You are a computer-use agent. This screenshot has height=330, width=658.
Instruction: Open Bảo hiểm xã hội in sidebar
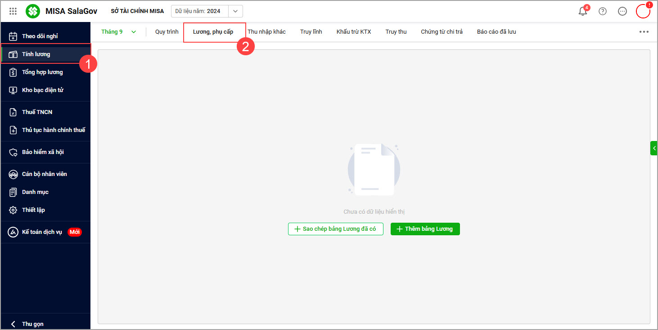point(45,152)
